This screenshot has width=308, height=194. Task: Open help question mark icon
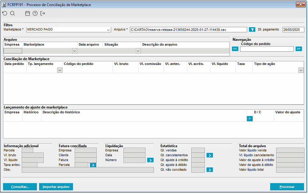pos(35,13)
